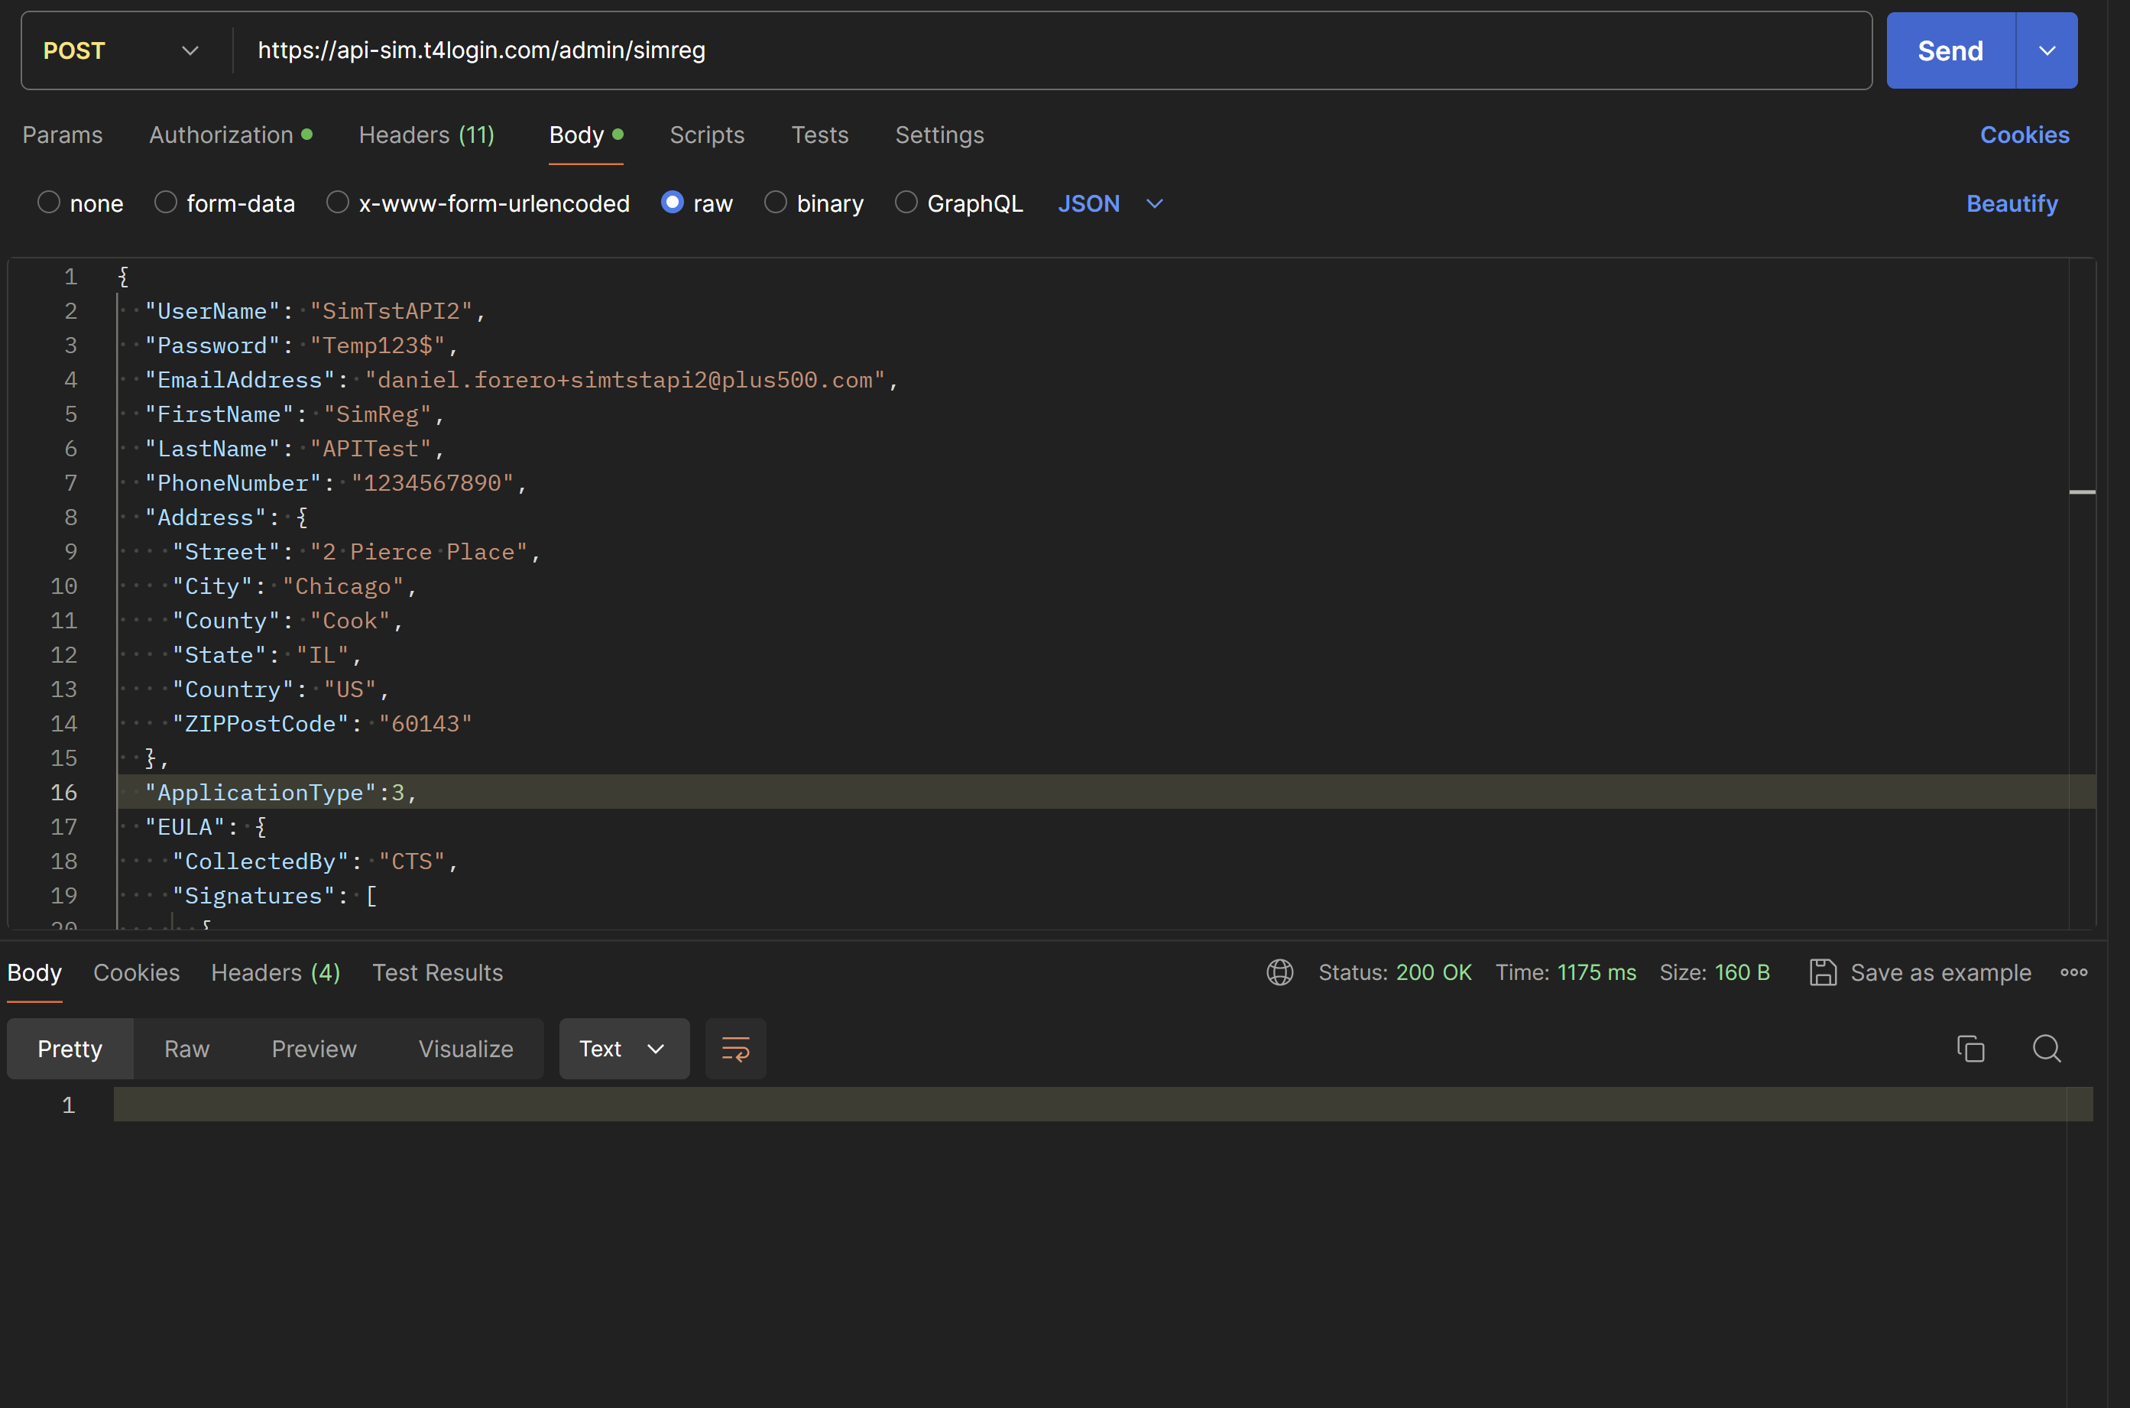
Task: Open the Test Results response tab
Action: tap(437, 972)
